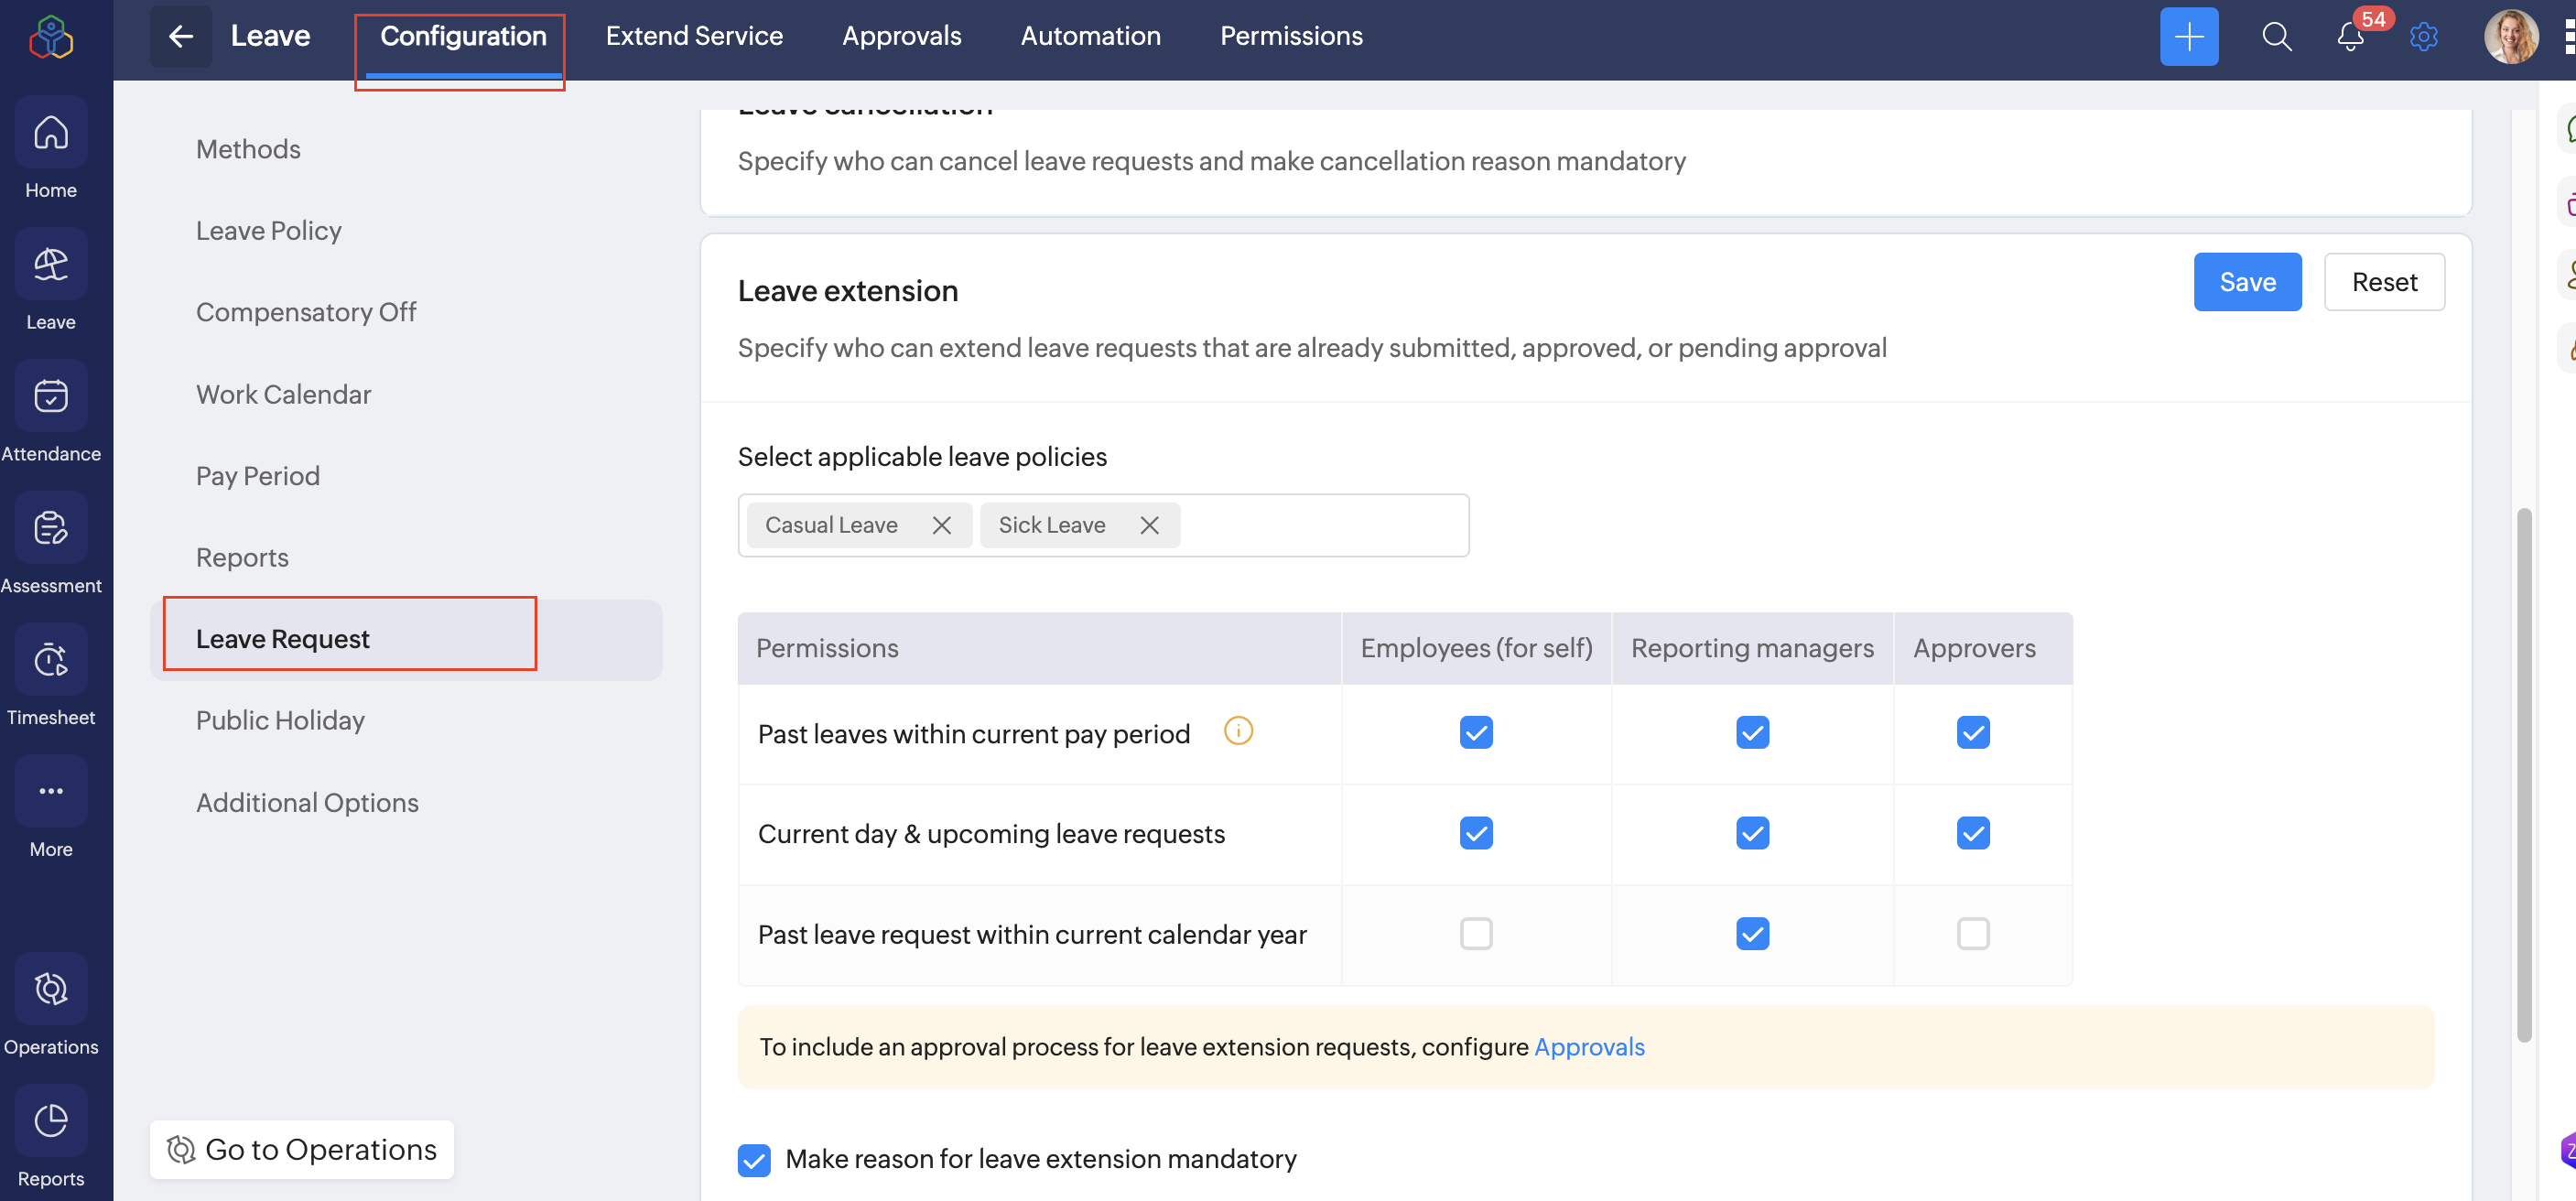Click the back arrow icon next to Leave
The width and height of the screenshot is (2576, 1201).
click(180, 37)
